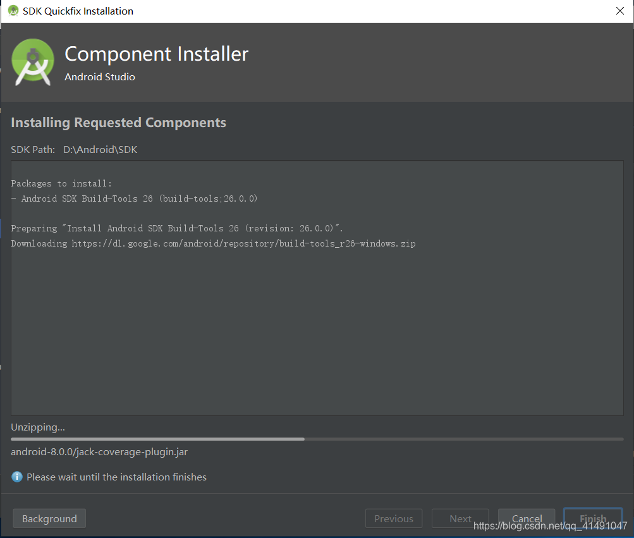Click the SDK path D:\Android\SDK text
The width and height of the screenshot is (634, 538).
click(101, 150)
